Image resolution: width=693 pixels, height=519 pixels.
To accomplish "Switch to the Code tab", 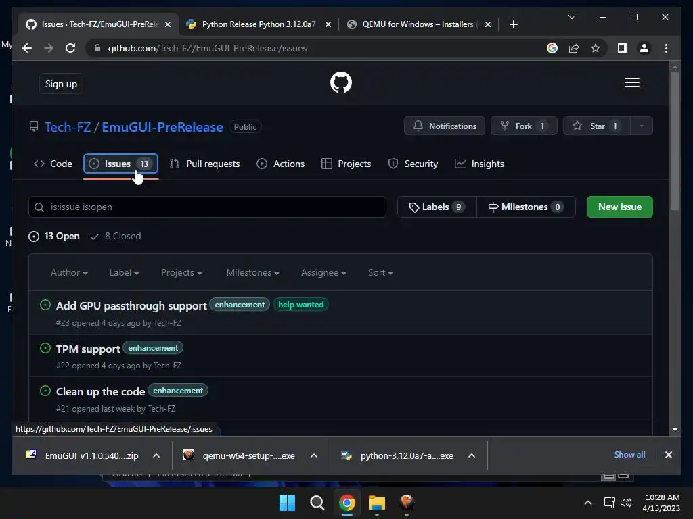I will [x=53, y=164].
